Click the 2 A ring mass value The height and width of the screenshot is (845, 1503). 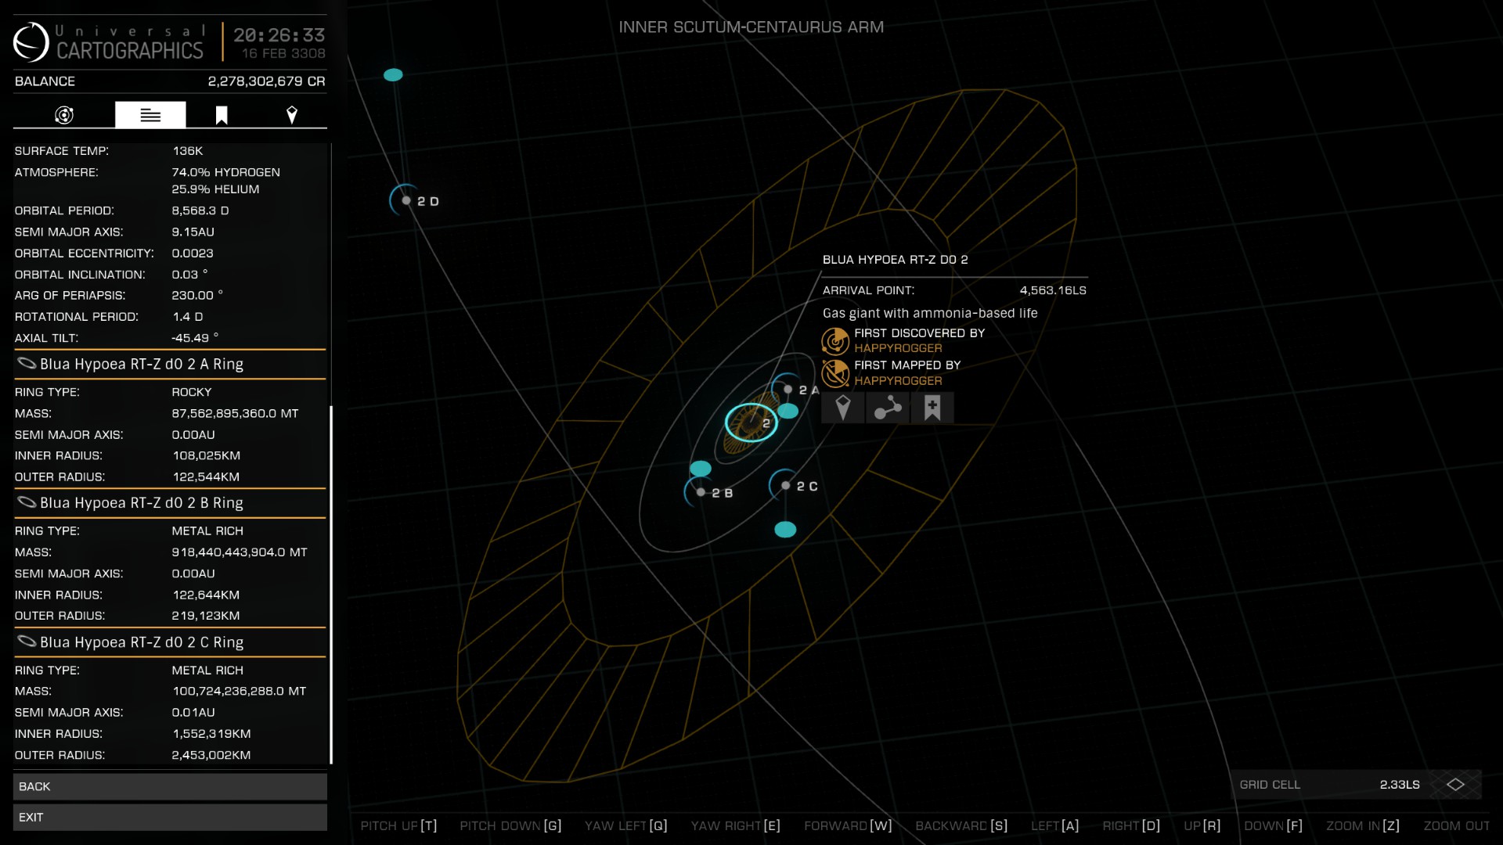pyautogui.click(x=235, y=413)
